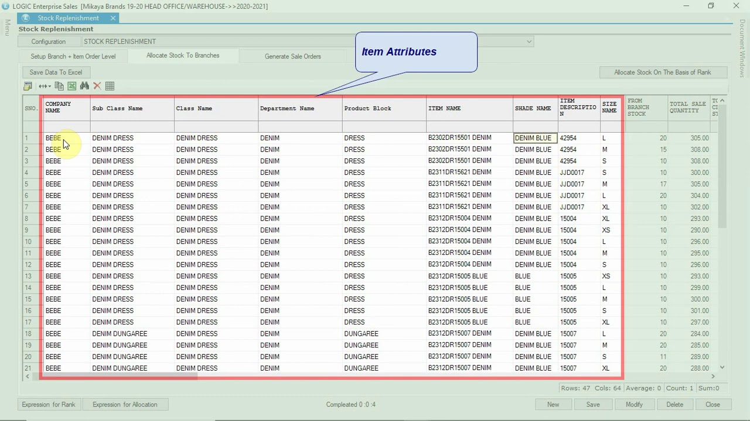Open the Generate Sale Orders tab

[292, 56]
